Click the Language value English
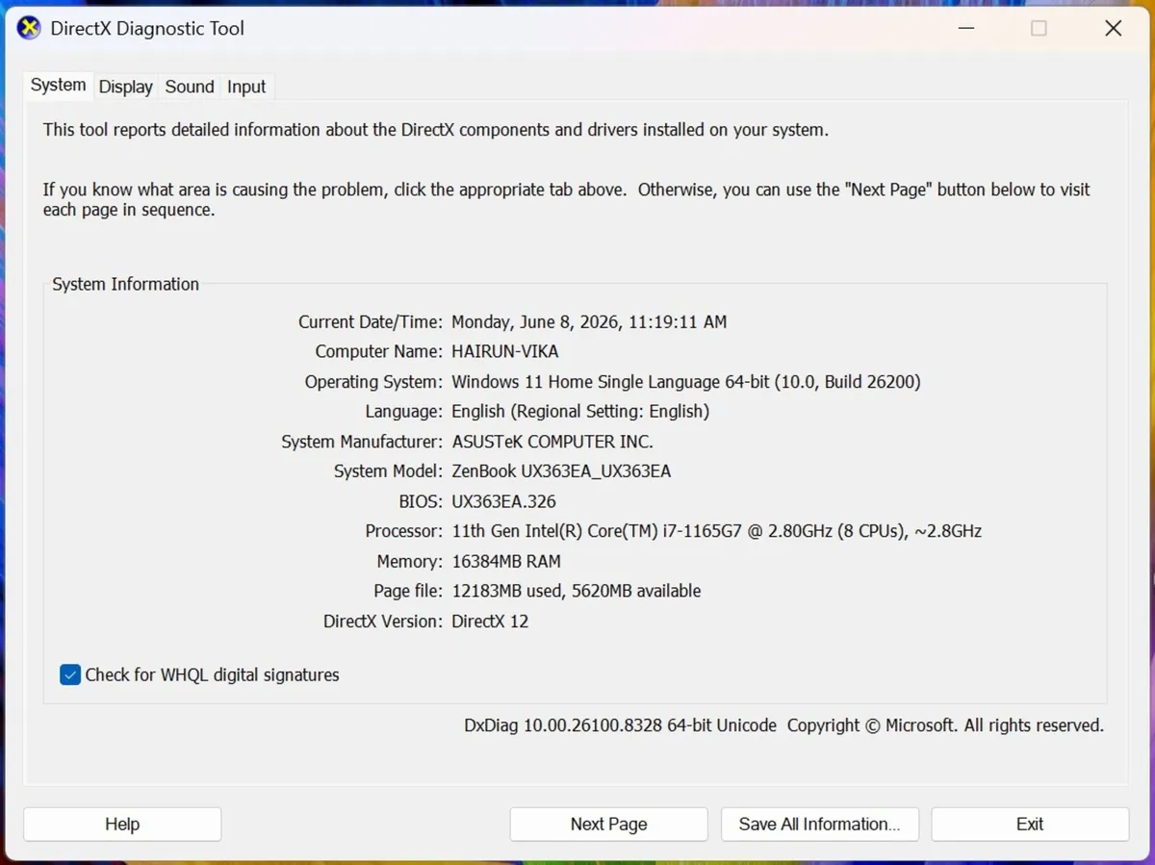 580,411
